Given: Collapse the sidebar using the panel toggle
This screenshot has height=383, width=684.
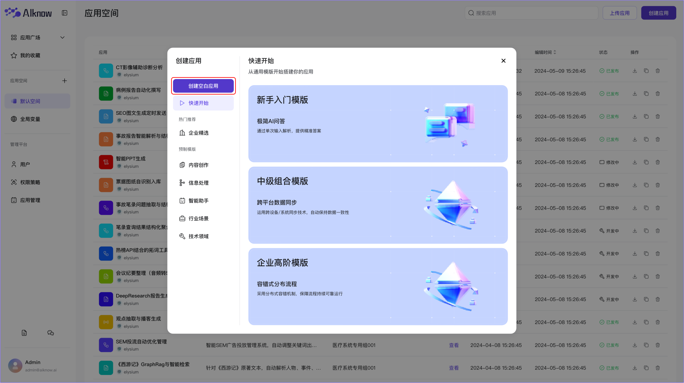Looking at the screenshot, I should coord(64,13).
